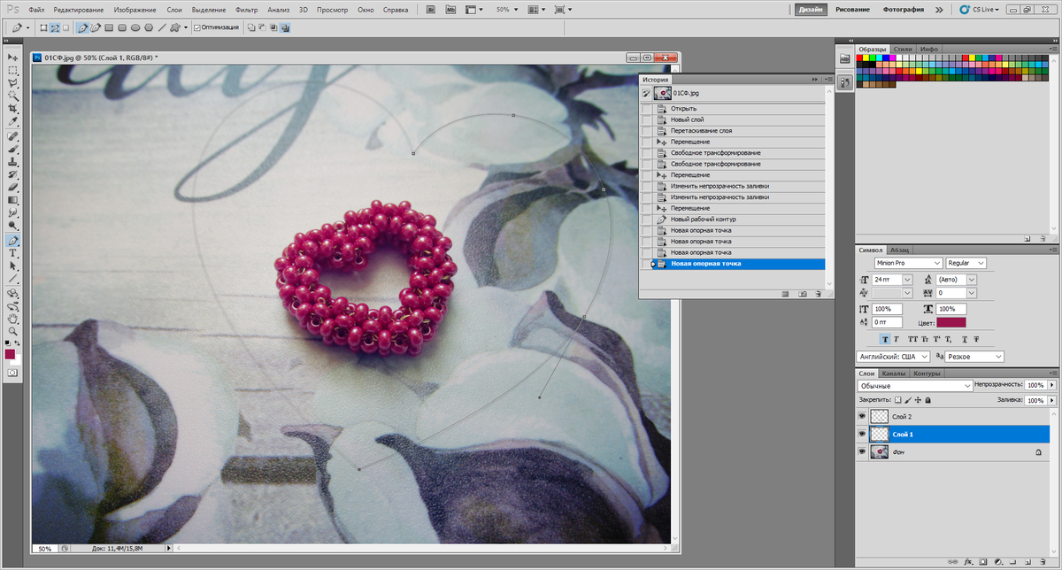Launch Adobe Bridge from application bar
This screenshot has height=570, width=1062.
point(431,9)
